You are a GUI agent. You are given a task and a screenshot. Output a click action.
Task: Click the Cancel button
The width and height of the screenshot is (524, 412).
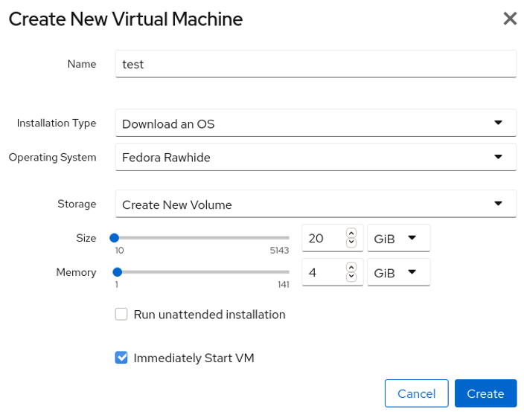416,393
